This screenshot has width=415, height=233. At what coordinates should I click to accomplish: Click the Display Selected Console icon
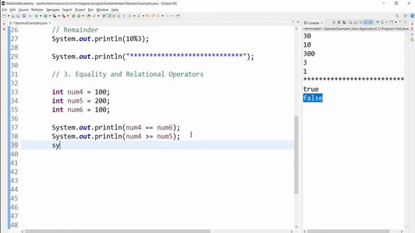pos(382,23)
